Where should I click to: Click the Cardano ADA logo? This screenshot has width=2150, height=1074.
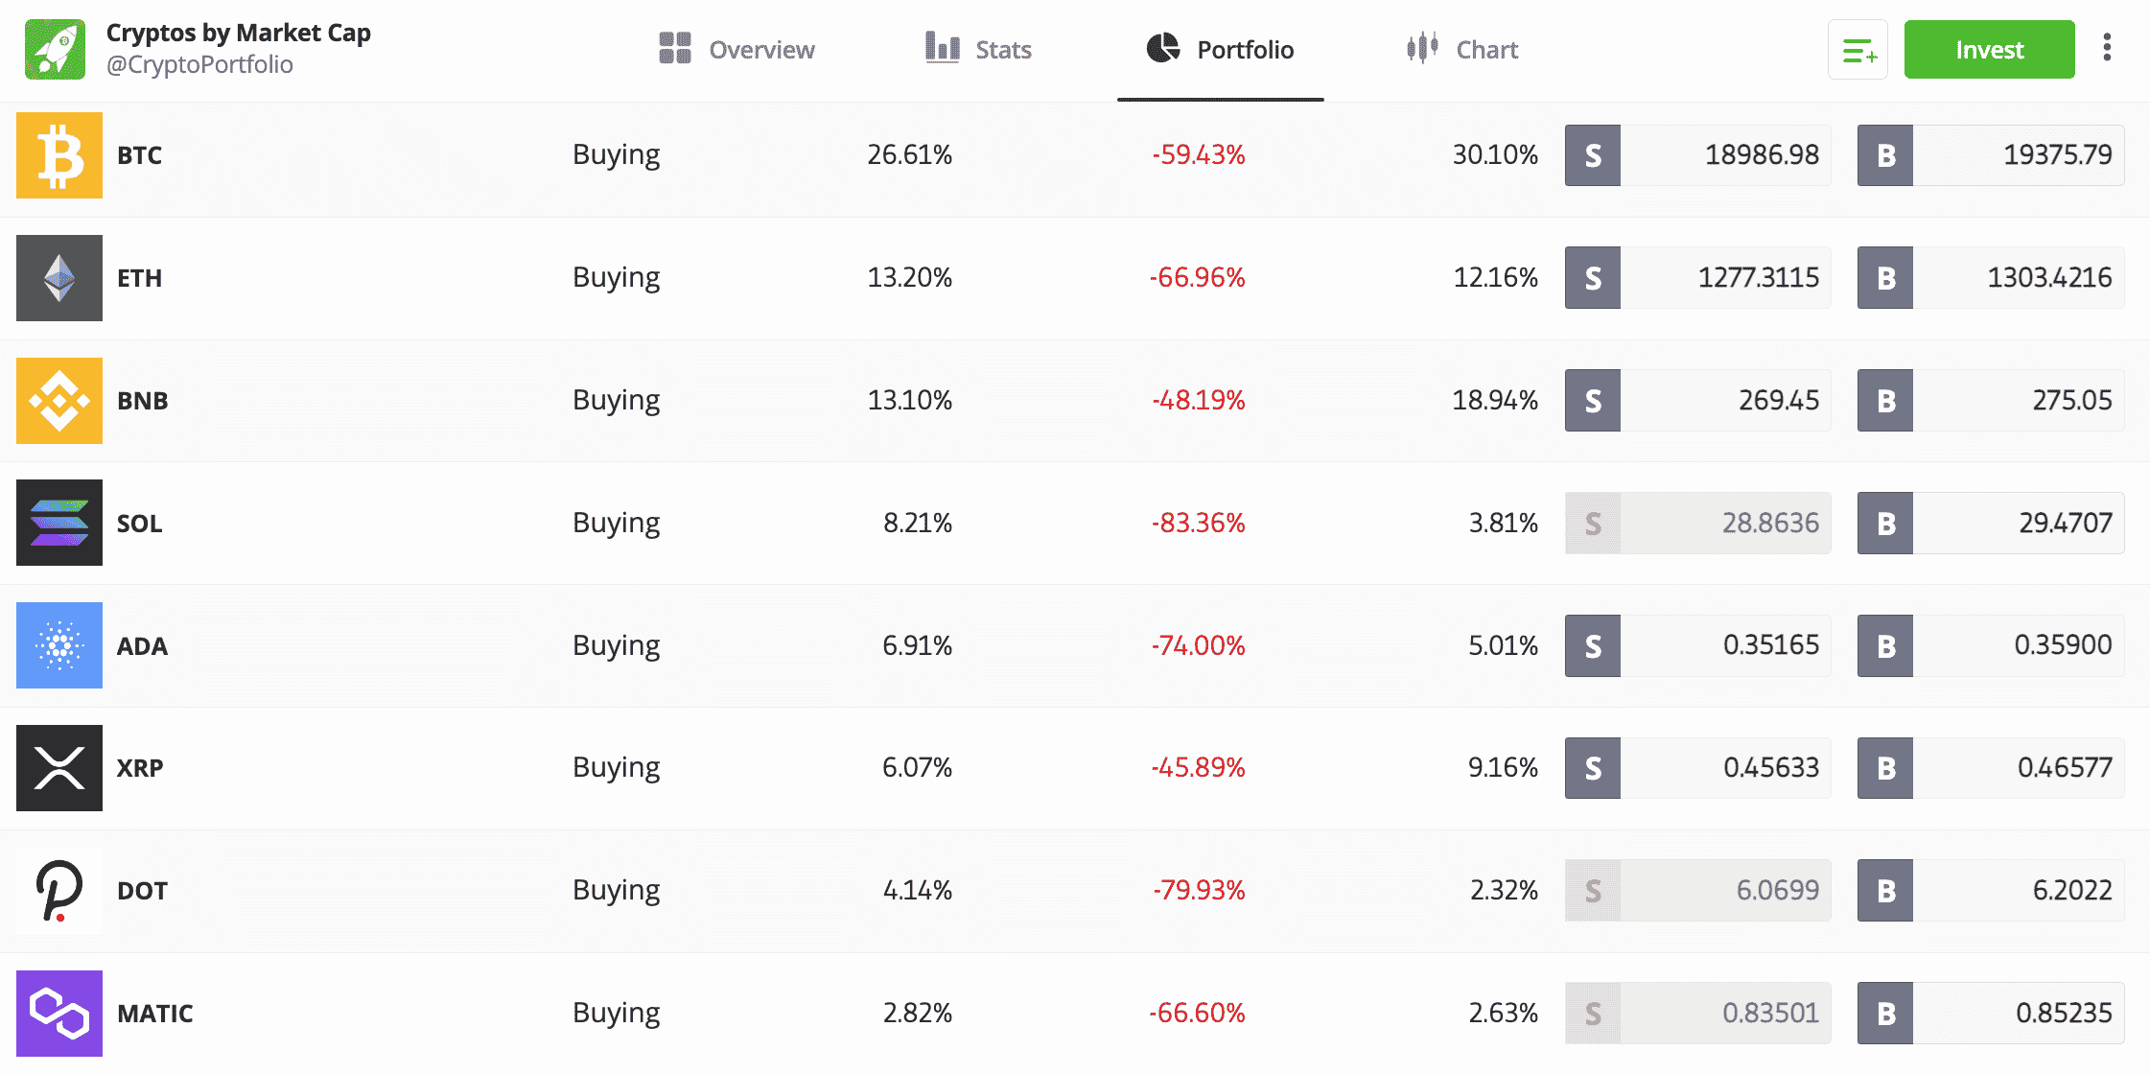pyautogui.click(x=59, y=645)
